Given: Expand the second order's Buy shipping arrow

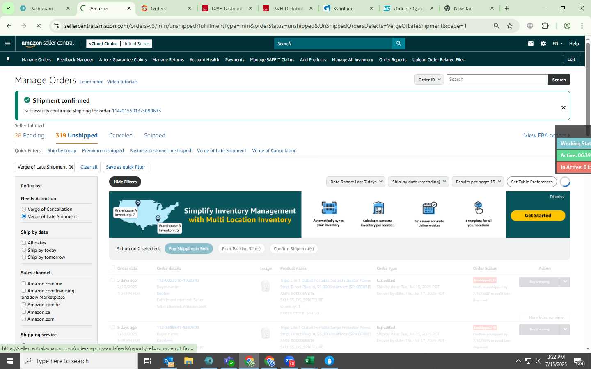Looking at the screenshot, I should coord(565,329).
